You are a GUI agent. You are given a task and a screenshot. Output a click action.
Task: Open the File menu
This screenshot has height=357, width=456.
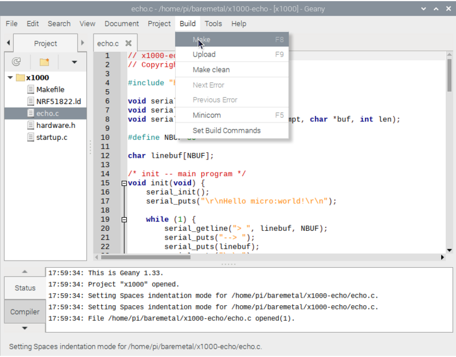click(12, 24)
